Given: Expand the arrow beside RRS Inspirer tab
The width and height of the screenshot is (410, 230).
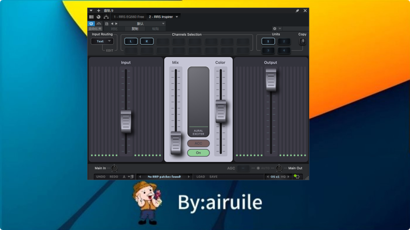Looking at the screenshot, I should tap(177, 17).
